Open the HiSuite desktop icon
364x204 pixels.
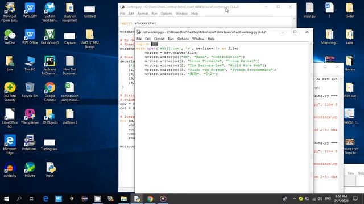click(x=30, y=169)
